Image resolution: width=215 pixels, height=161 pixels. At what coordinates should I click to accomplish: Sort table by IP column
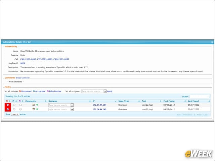104,101
